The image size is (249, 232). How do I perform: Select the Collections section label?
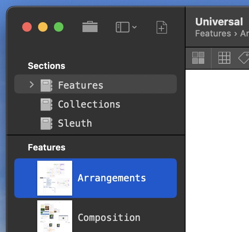[89, 105]
